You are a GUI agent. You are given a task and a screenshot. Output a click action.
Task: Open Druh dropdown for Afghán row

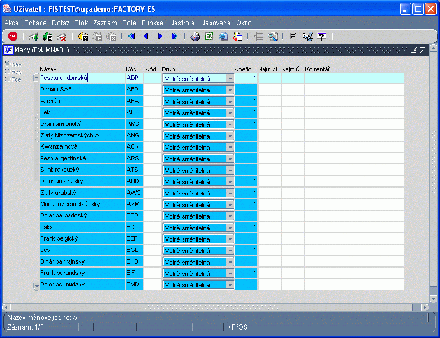(x=230, y=101)
